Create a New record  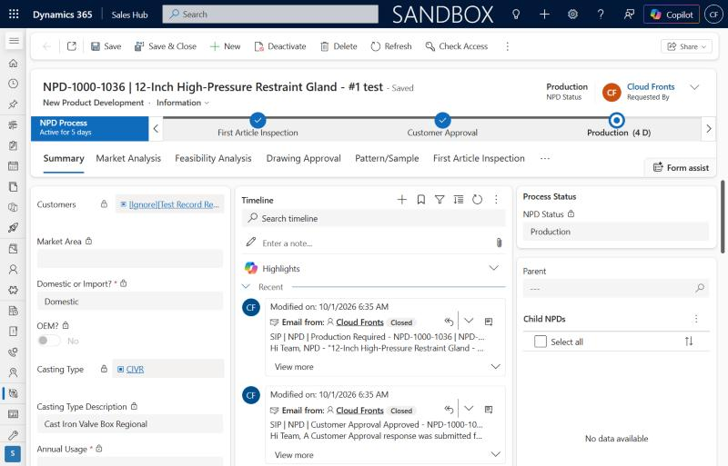[x=225, y=46]
